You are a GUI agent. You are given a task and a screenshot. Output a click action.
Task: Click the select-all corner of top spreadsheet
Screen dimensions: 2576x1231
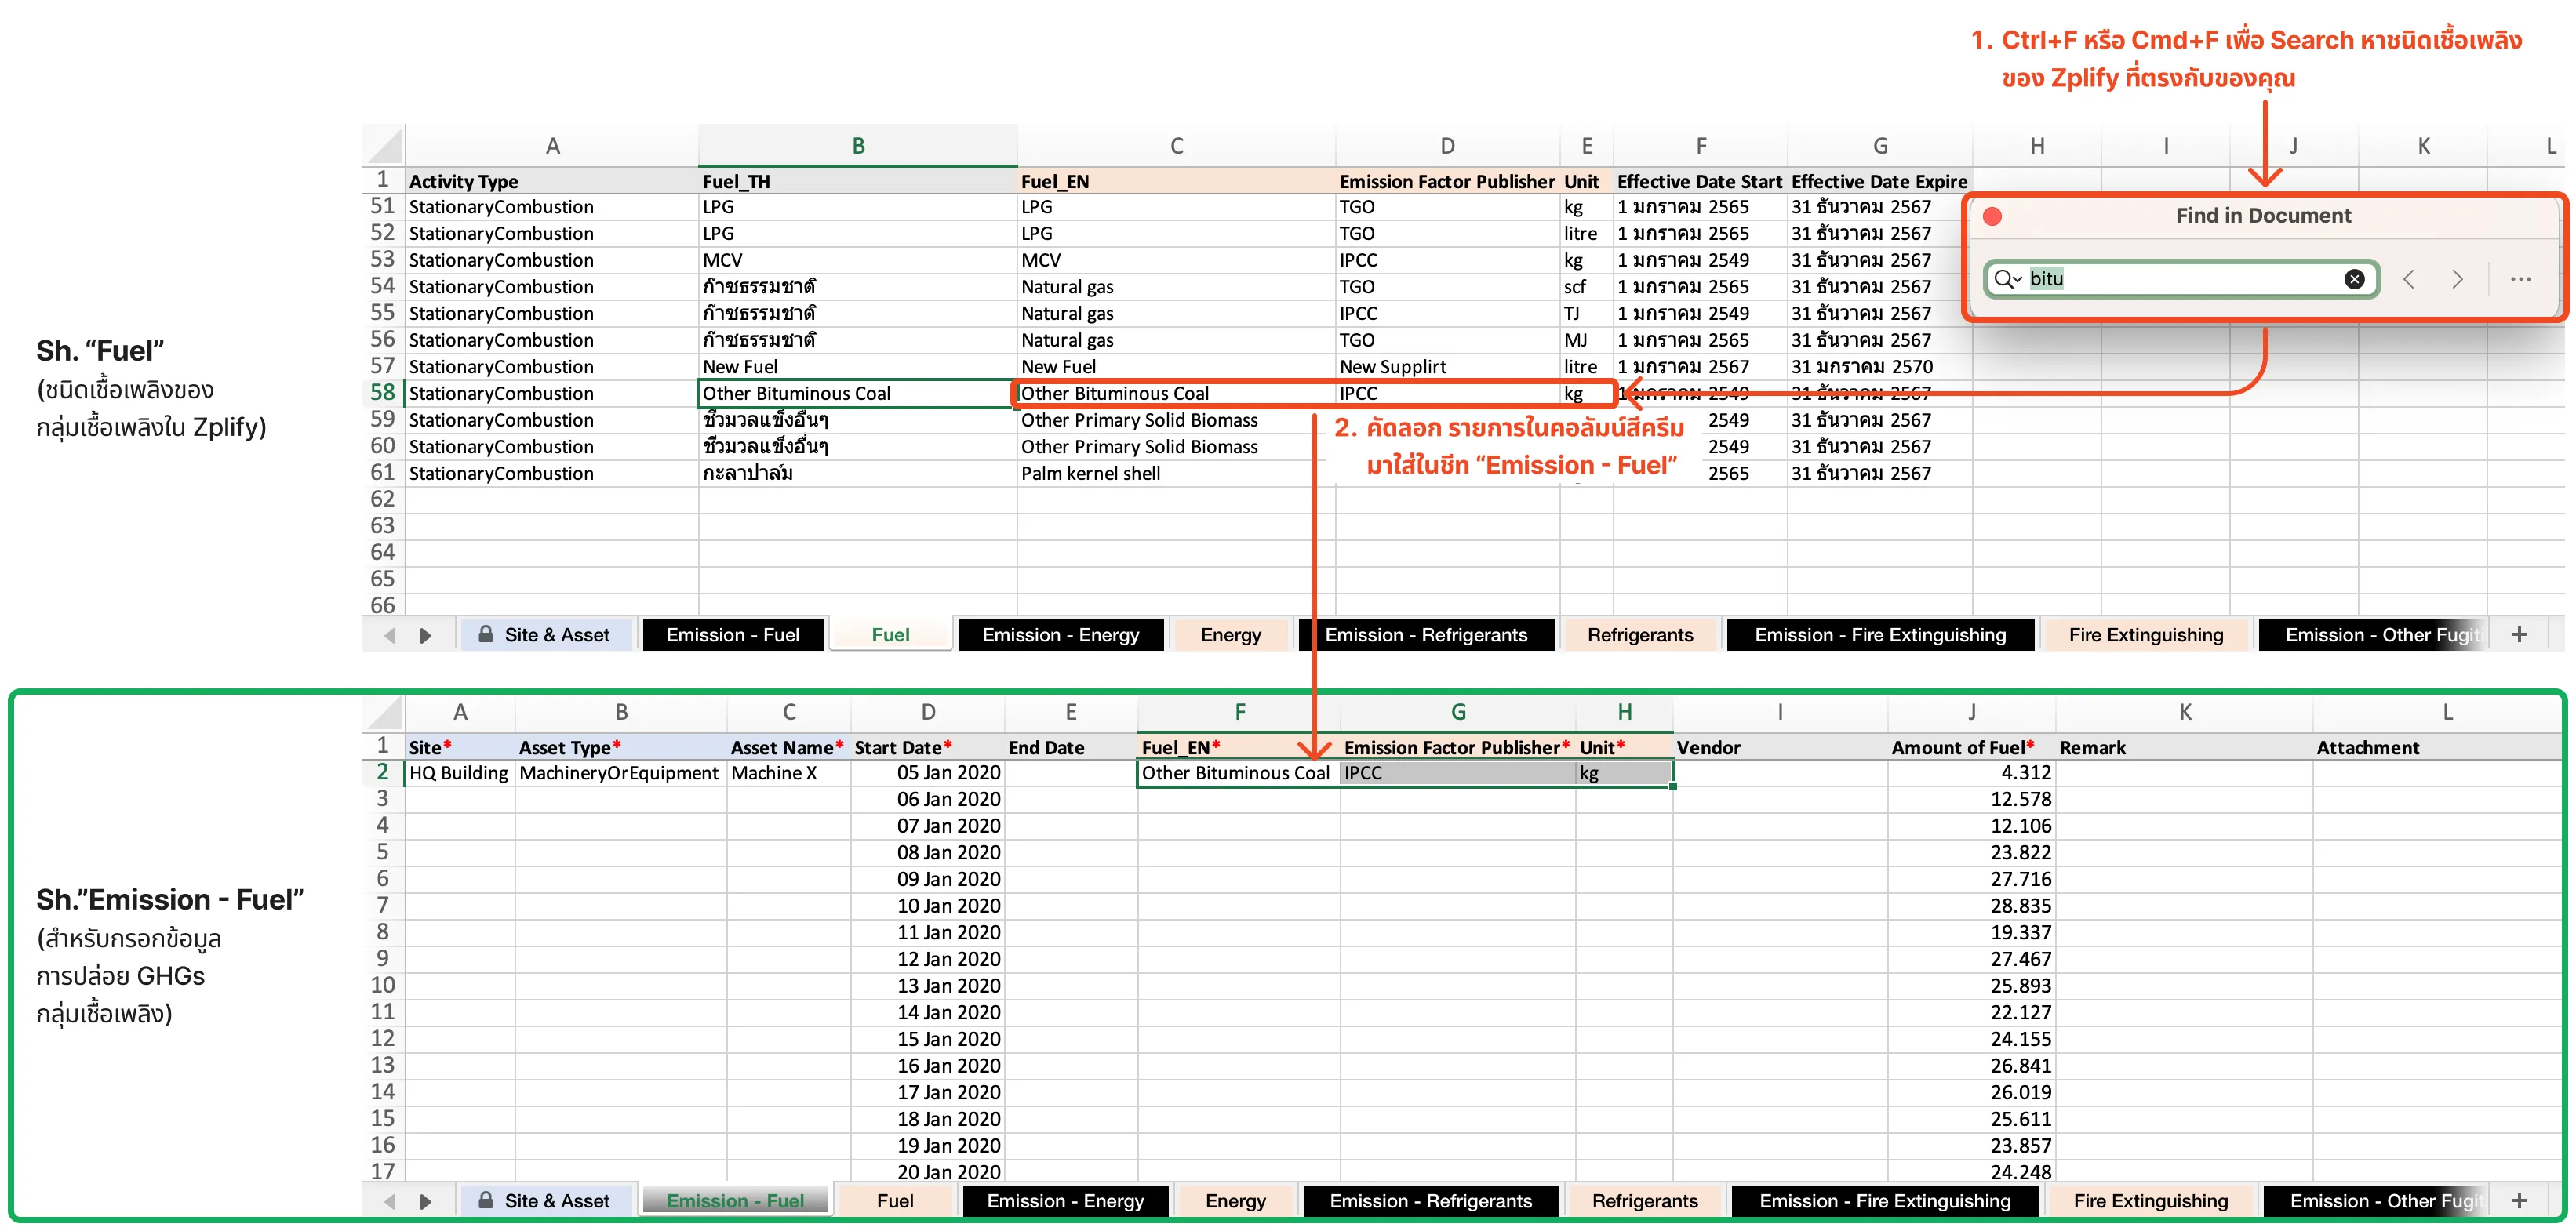click(x=385, y=147)
